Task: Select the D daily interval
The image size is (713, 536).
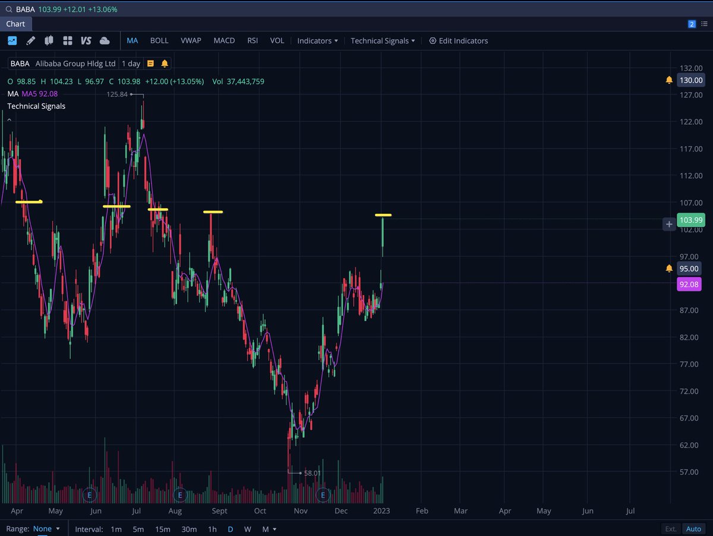Action: [x=231, y=529]
